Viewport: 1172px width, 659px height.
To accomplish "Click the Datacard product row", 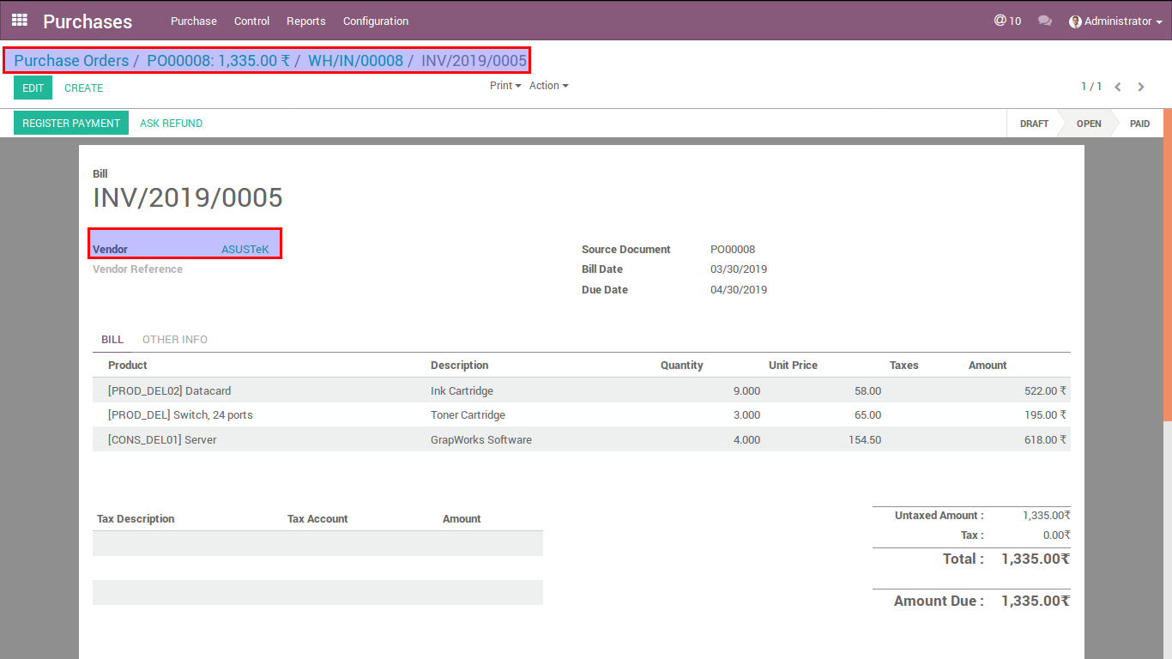I will click(x=169, y=390).
